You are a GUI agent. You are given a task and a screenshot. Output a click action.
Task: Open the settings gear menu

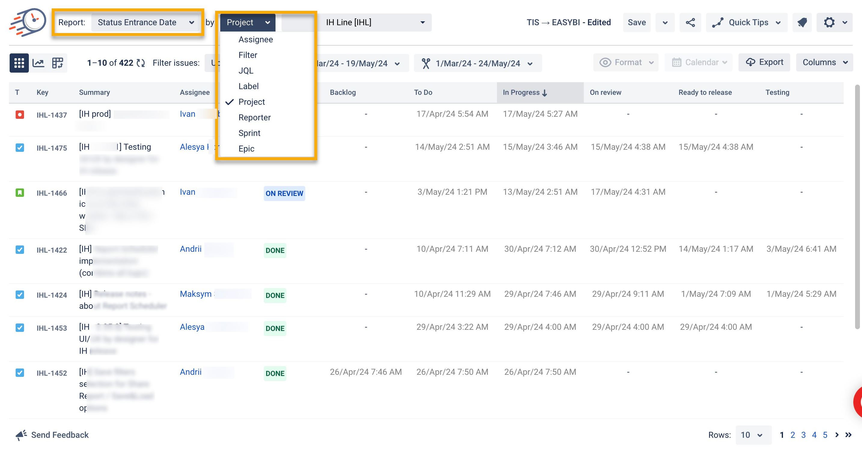829,23
